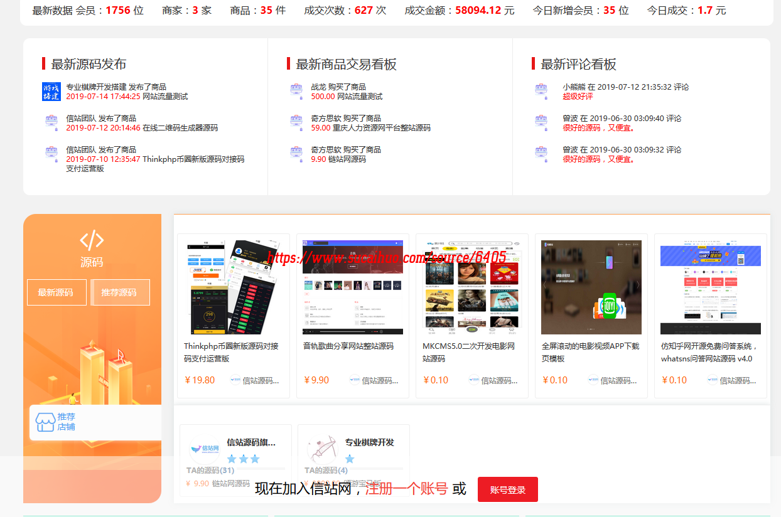Open the Thinkphp币圈 product card title

click(x=231, y=353)
